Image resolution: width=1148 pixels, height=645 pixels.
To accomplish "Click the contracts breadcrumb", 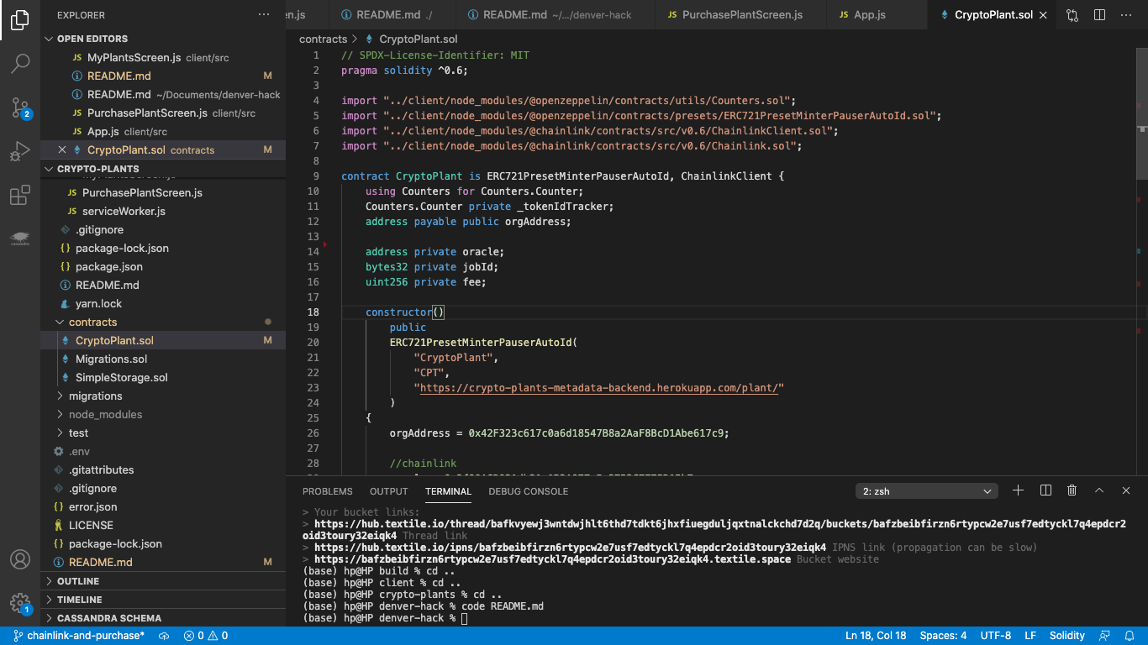I will point(323,39).
